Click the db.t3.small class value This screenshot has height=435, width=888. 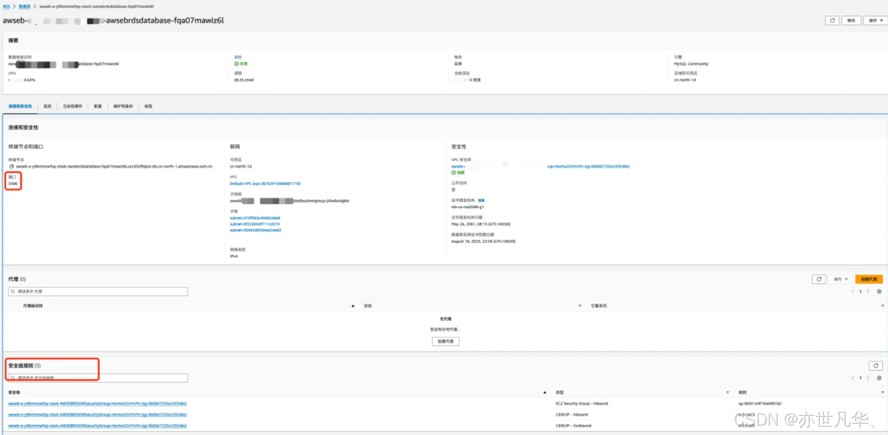pos(244,80)
